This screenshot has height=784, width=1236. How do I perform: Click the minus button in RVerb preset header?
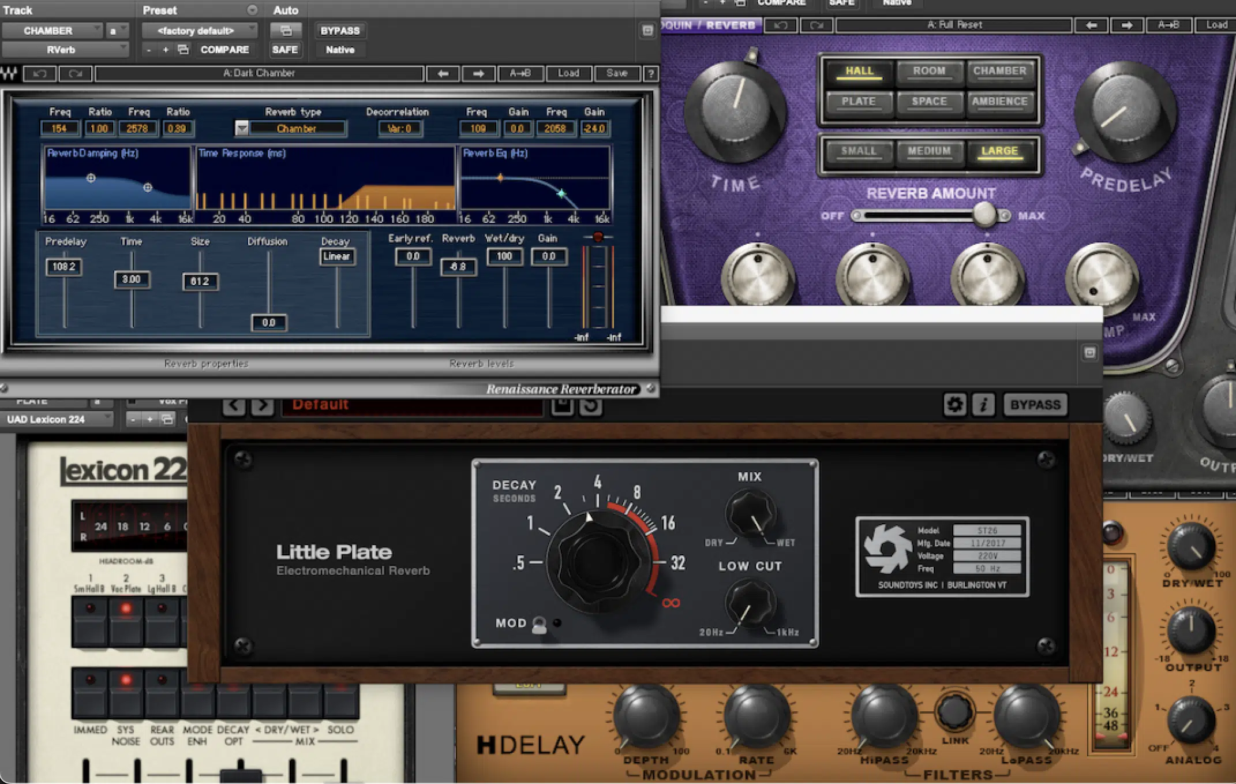pos(149,50)
